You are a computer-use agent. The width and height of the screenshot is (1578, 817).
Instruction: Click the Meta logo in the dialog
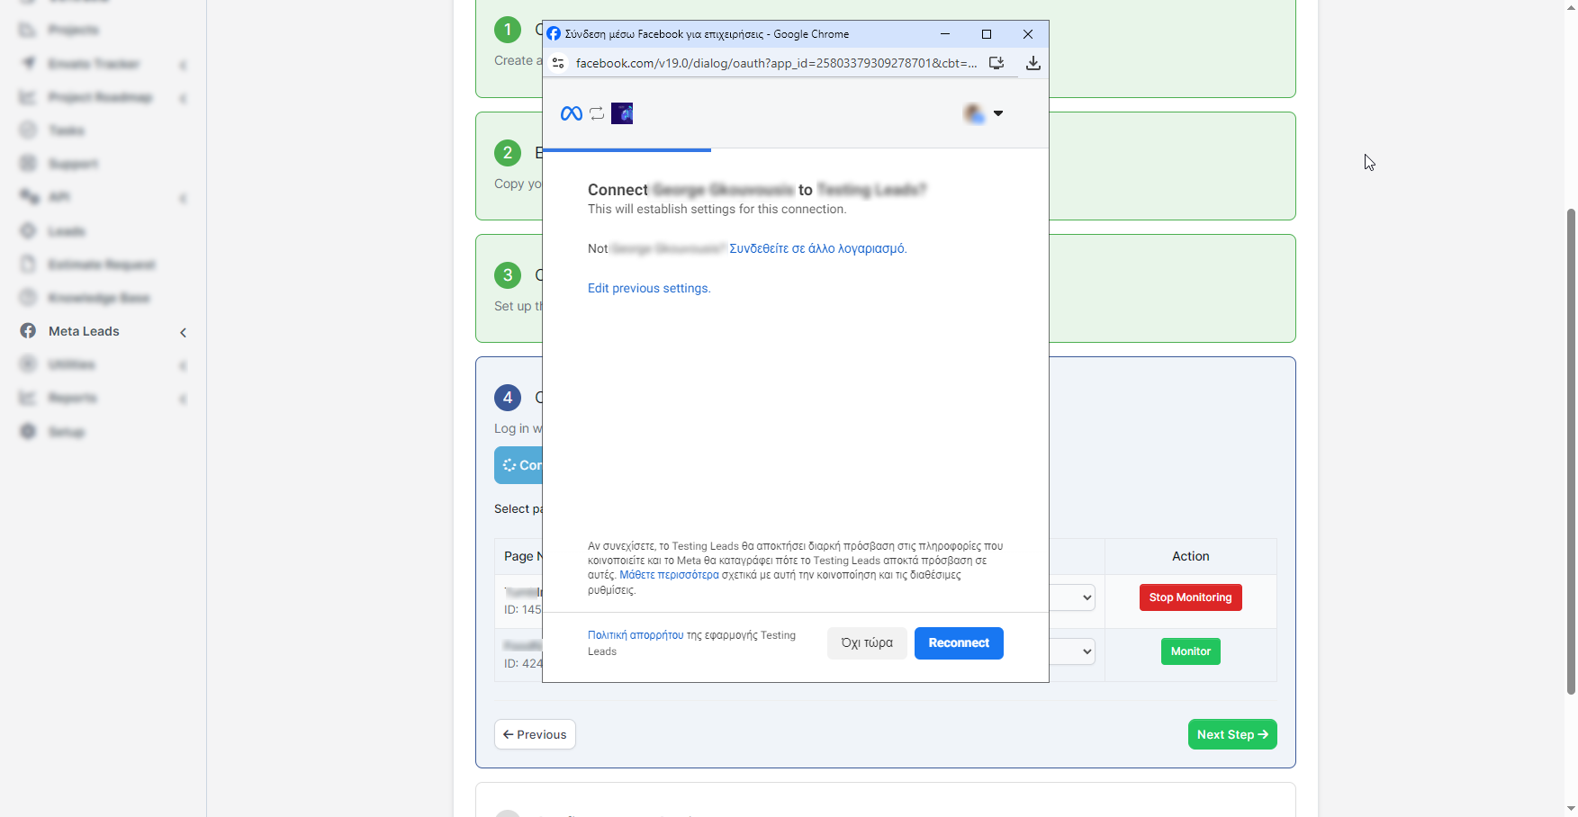570,113
